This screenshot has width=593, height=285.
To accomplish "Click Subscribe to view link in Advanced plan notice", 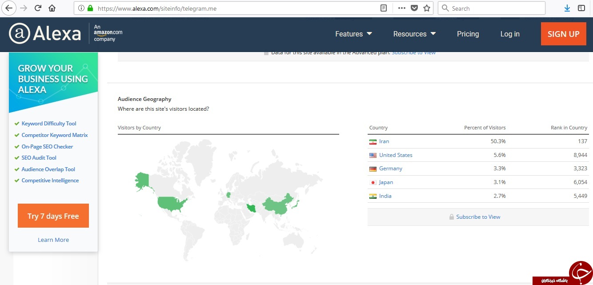I will [x=414, y=52].
